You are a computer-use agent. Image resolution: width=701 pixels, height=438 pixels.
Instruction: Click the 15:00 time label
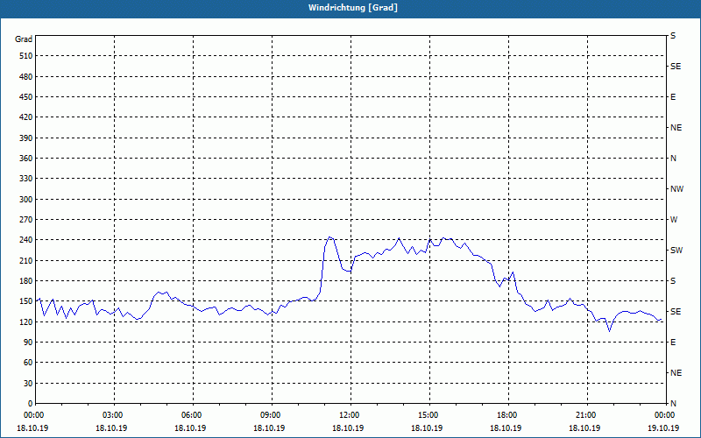(x=429, y=415)
